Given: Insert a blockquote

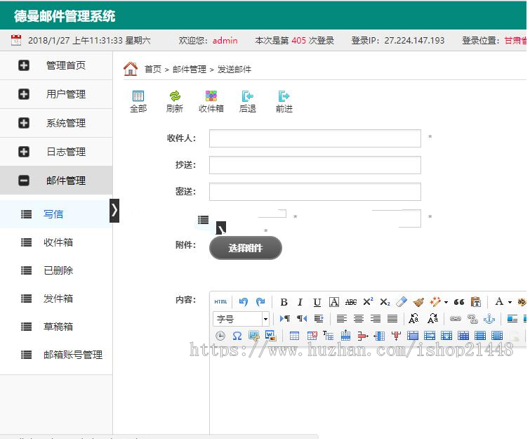Looking at the screenshot, I should coord(459,302).
